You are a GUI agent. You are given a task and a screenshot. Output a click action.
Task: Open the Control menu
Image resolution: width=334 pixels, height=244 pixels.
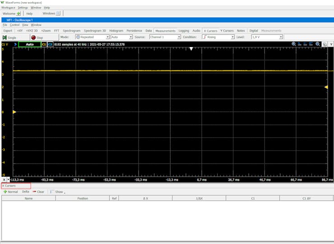pyautogui.click(x=14, y=25)
